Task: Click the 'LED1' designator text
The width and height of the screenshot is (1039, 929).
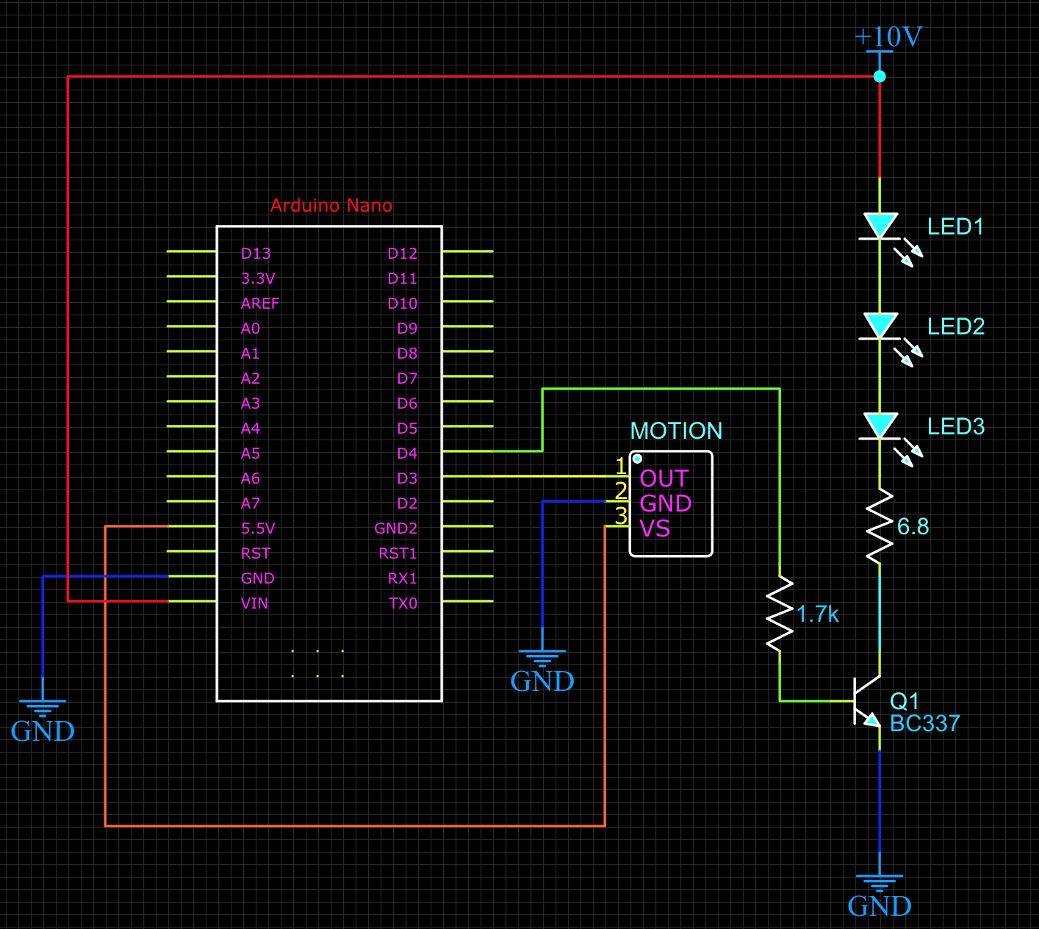Action: coord(955,226)
